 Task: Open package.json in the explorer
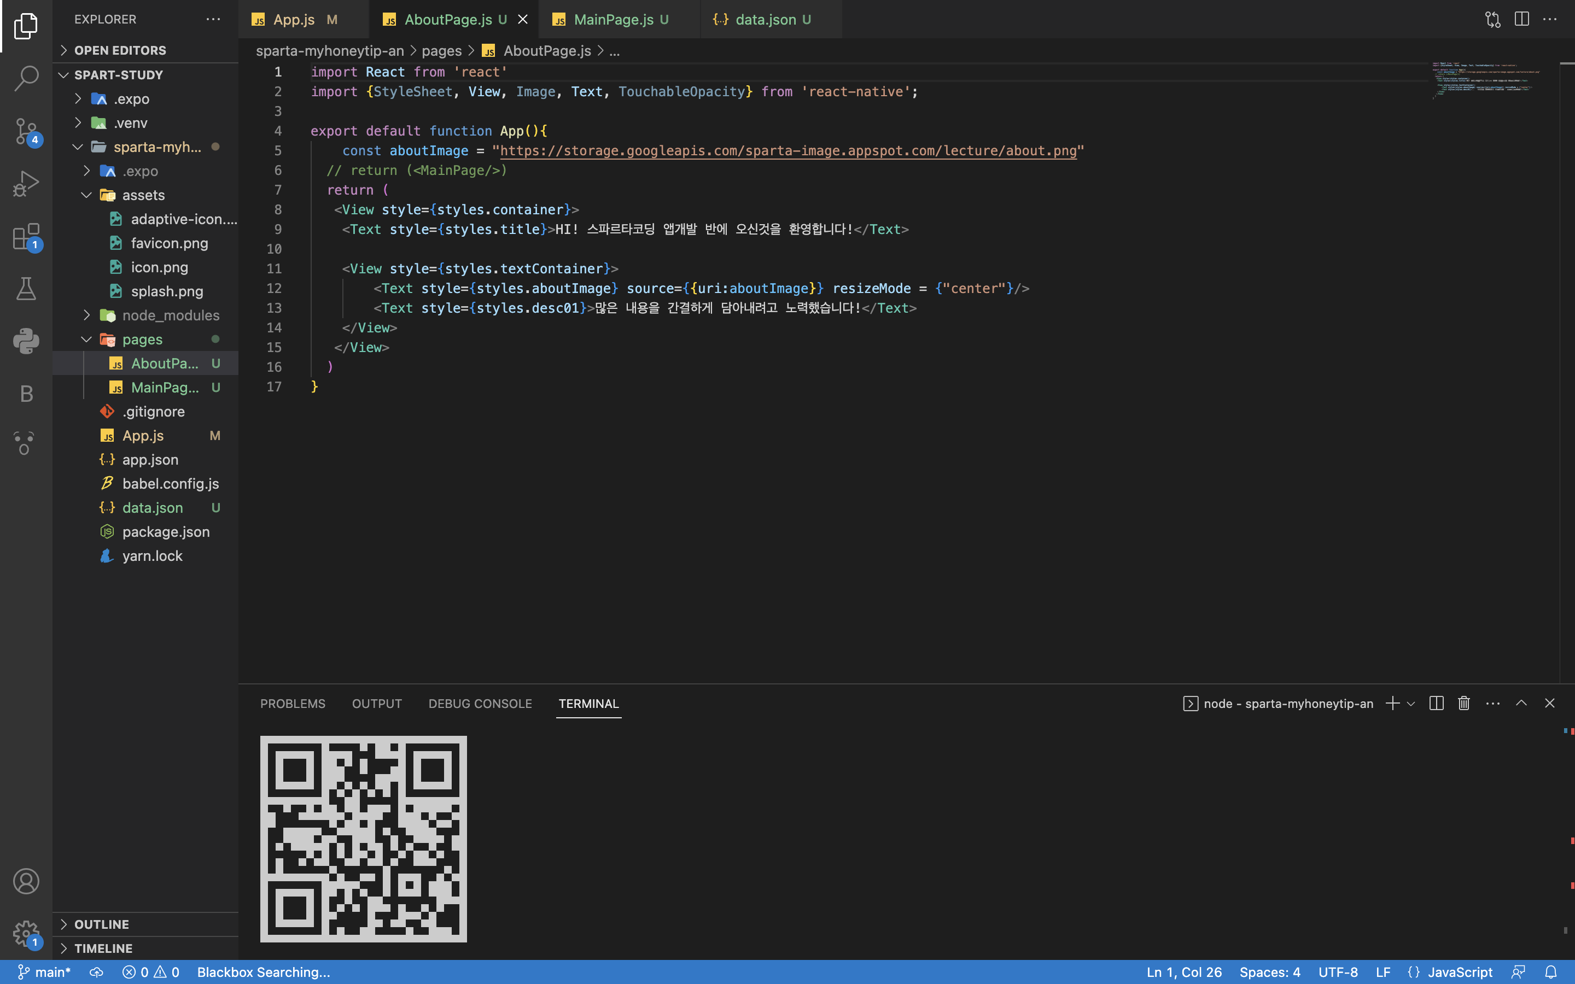coord(146,532)
